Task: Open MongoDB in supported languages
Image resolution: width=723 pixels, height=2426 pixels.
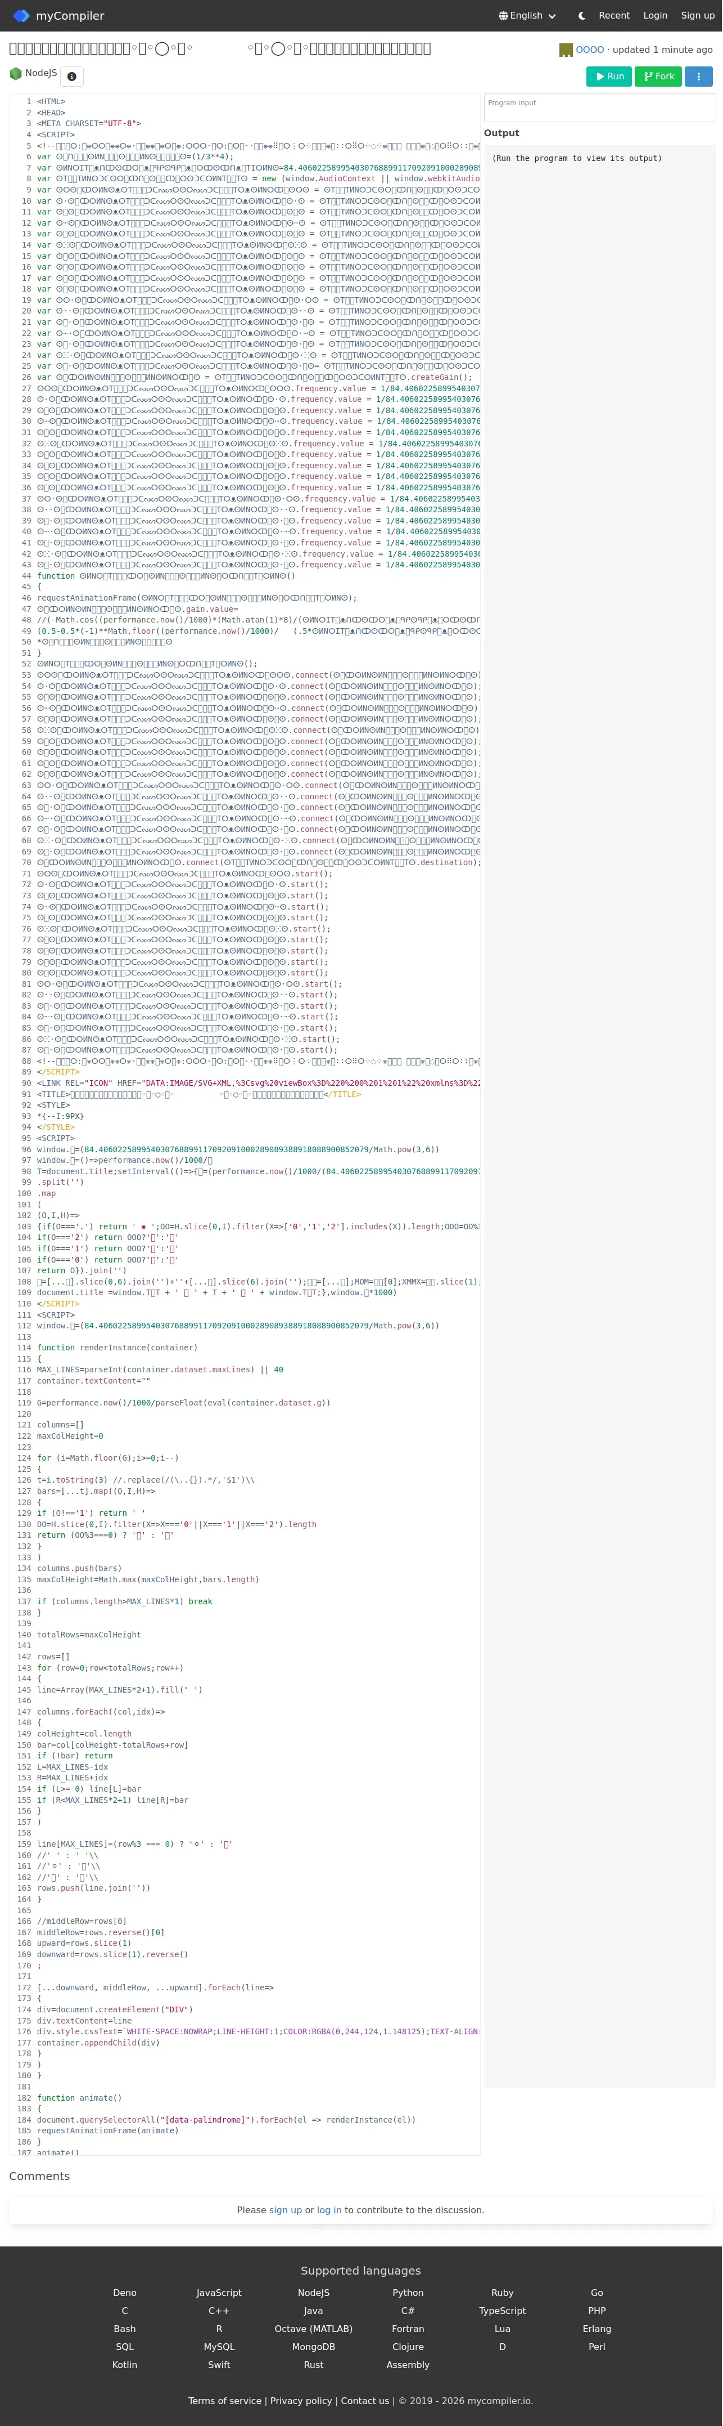Action: 313,2346
